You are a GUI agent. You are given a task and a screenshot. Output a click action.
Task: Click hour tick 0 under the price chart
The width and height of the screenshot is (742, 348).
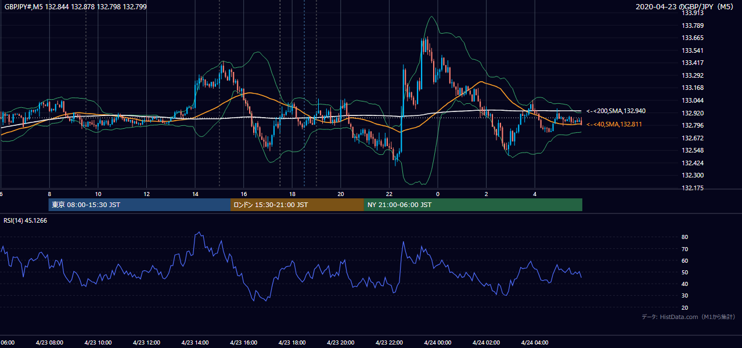438,194
